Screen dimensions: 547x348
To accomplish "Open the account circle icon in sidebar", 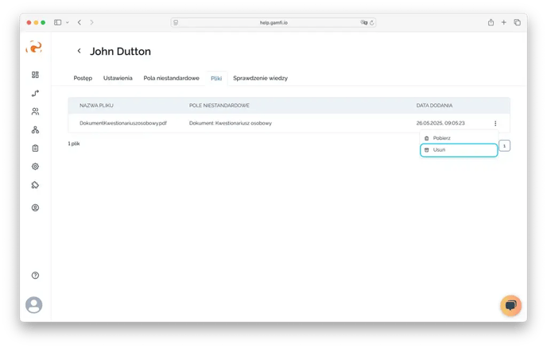I will click(35, 207).
